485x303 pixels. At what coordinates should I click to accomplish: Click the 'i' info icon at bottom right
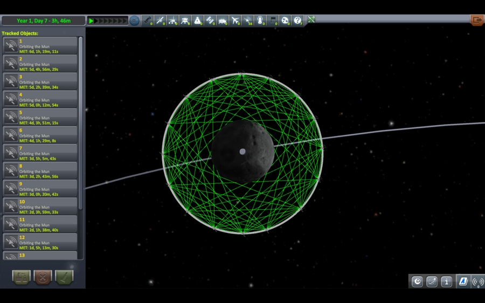446,281
